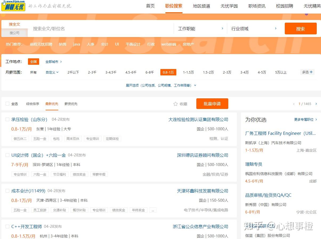Image resolution: width=321 pixels, height=239 pixels.
Task: Select salary range 2-3万
Action: point(227,72)
